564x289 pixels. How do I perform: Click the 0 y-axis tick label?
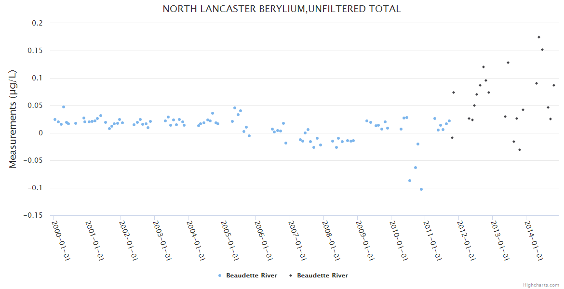point(40,133)
